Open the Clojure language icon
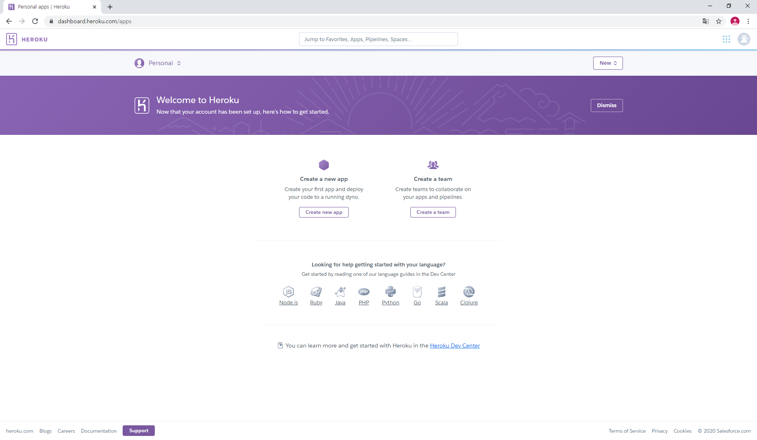Screen dimensions: 757x440 (469, 292)
